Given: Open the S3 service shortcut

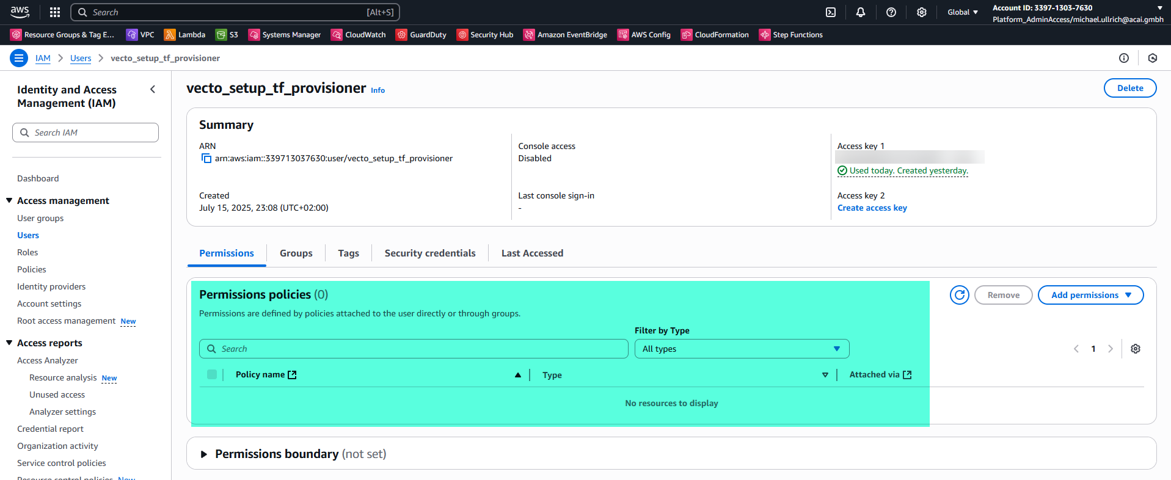Looking at the screenshot, I should coord(227,35).
